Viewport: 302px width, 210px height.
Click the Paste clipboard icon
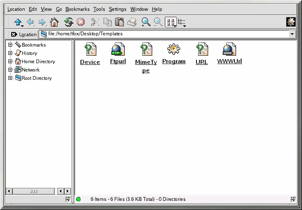120,22
